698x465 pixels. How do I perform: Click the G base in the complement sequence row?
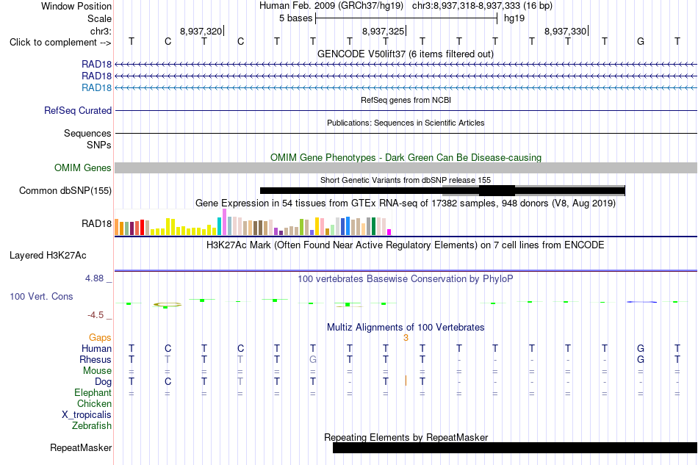tap(641, 41)
